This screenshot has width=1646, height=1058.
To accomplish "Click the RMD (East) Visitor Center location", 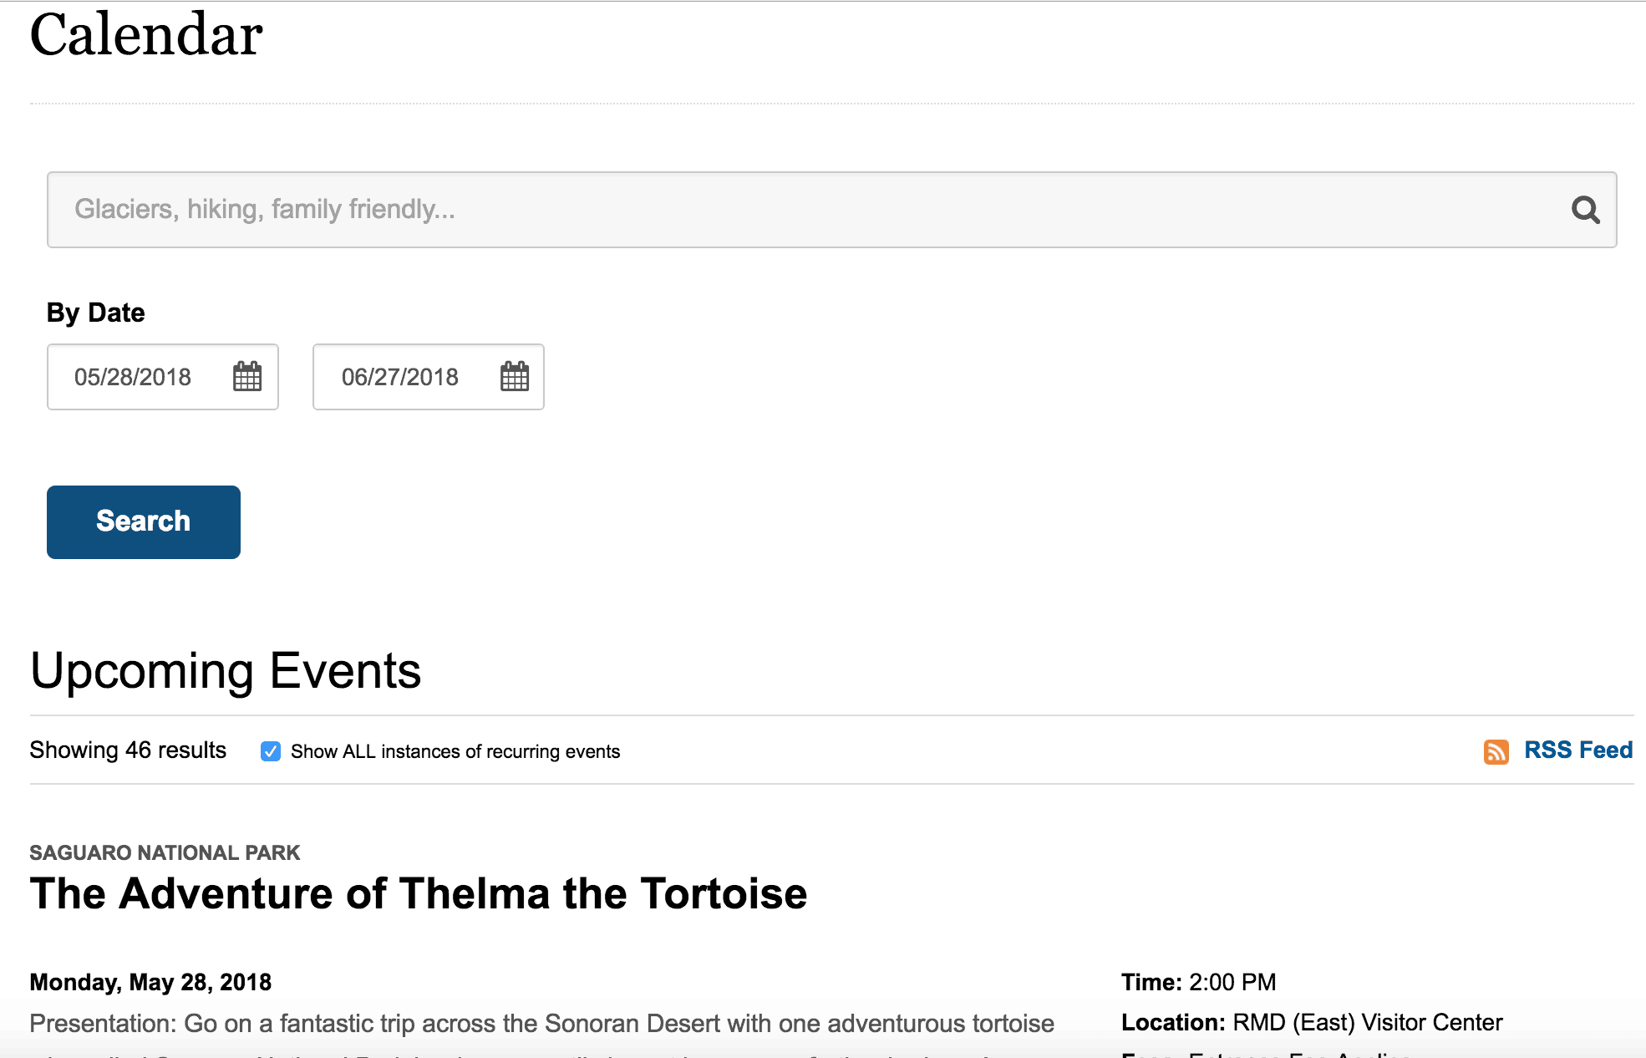I will [x=1368, y=1022].
